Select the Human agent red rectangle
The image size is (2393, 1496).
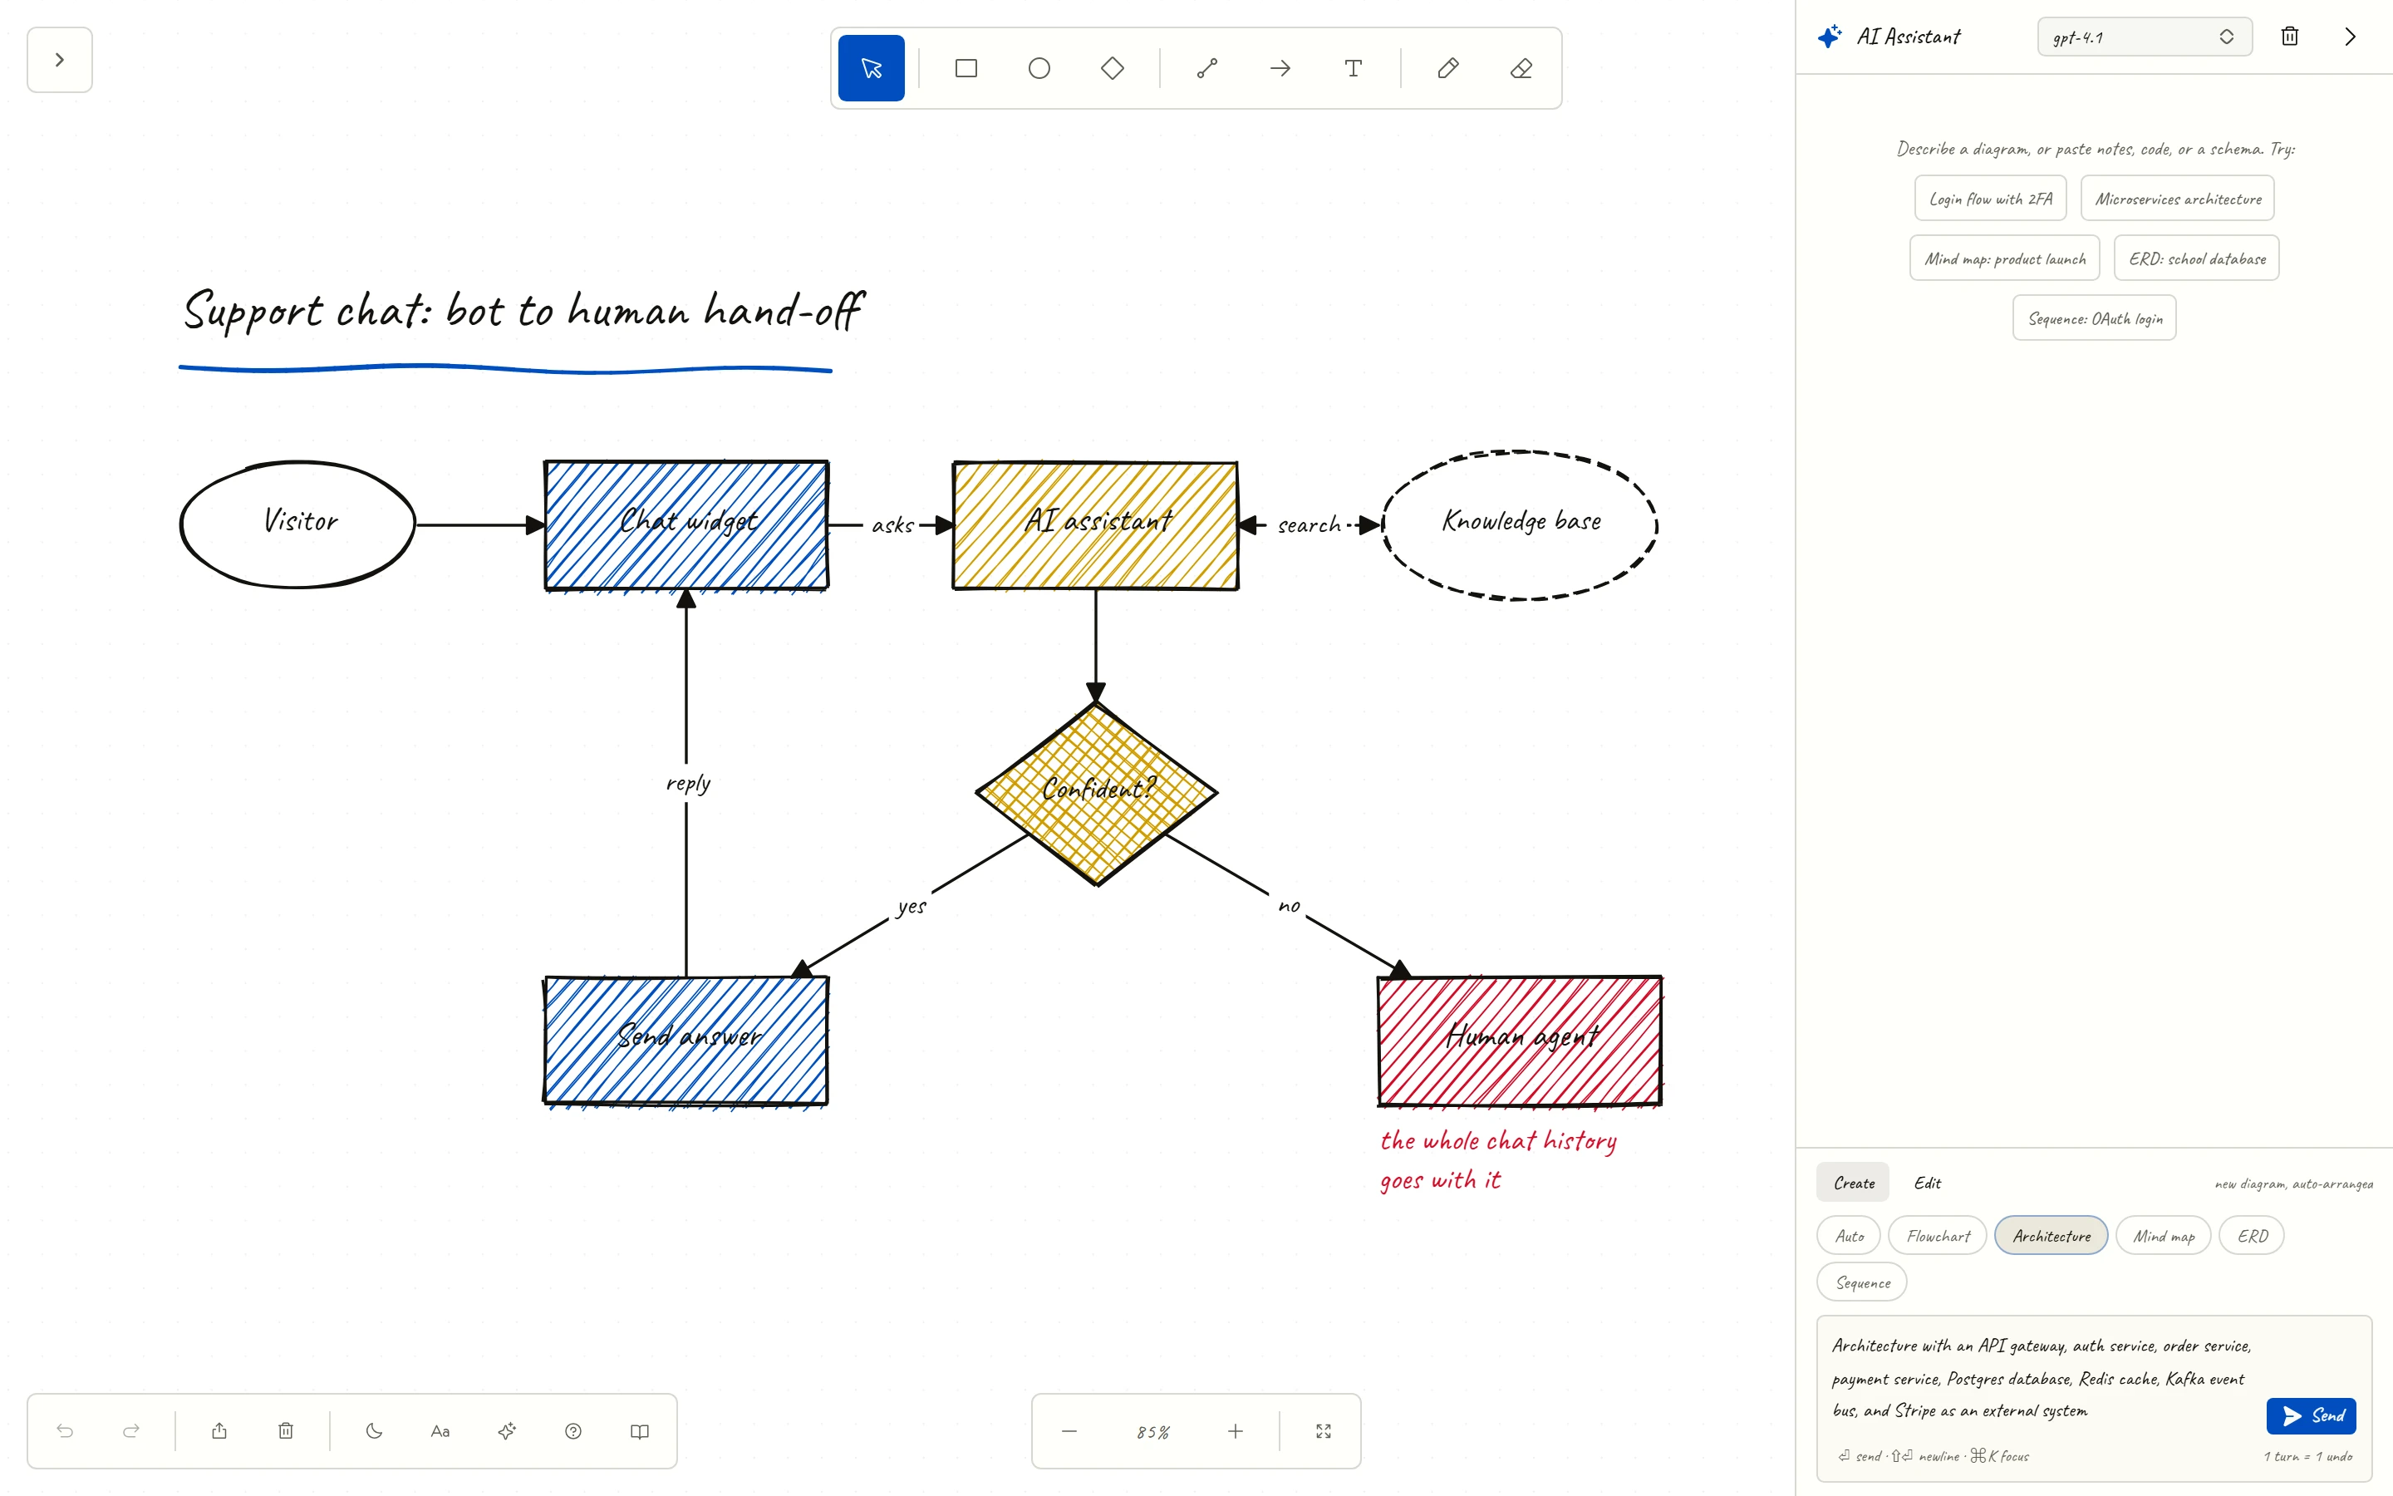tap(1520, 1040)
